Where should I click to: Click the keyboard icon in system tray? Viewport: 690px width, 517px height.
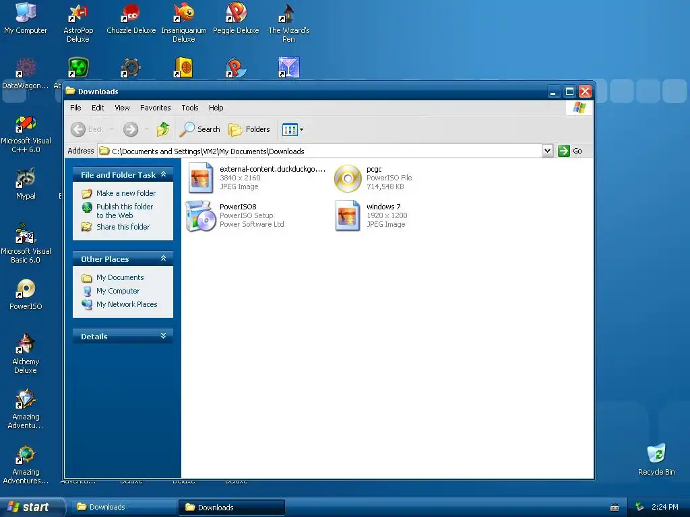pos(615,508)
